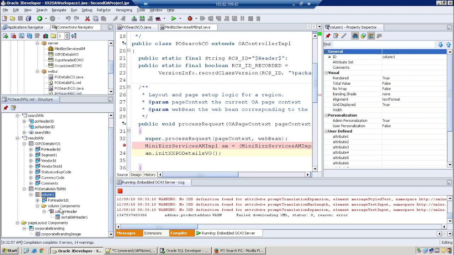Open the Run arrow dropdown
Image resolution: width=454 pixels, height=255 pixels.
tap(180, 18)
